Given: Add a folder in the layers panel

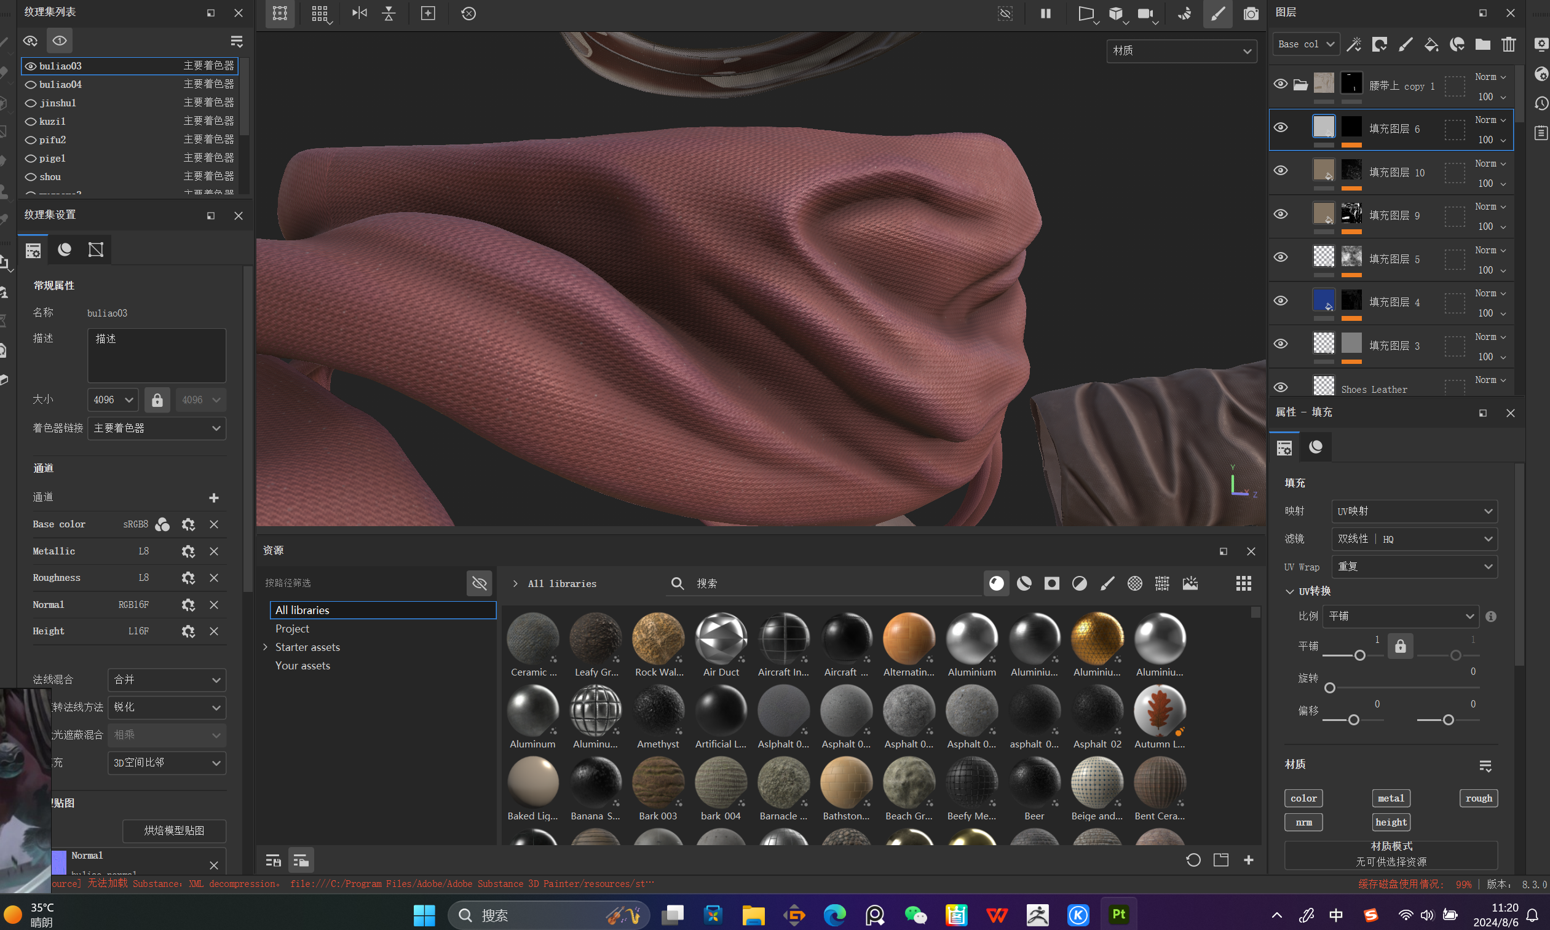Looking at the screenshot, I should [1482, 44].
